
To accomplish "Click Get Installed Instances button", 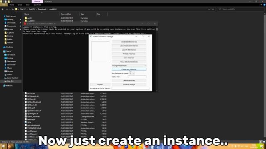I will pyautogui.click(x=129, y=42).
